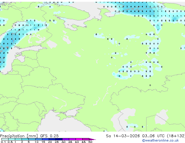The width and height of the screenshot is (185, 143).
Task: Click the 35–40 mm violet legend swatch
Action: click(x=72, y=139)
